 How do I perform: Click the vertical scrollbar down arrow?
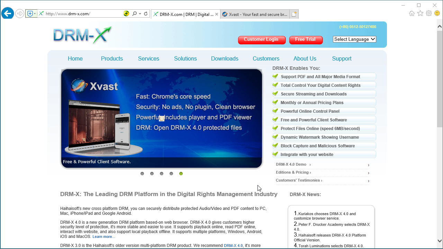(x=440, y=241)
